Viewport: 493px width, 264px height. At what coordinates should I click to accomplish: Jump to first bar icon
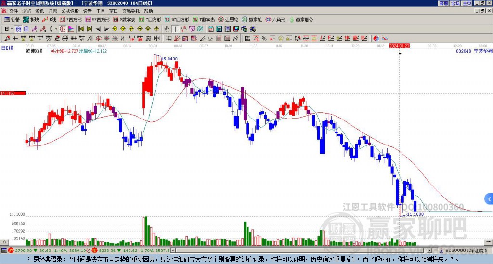pos(81,29)
